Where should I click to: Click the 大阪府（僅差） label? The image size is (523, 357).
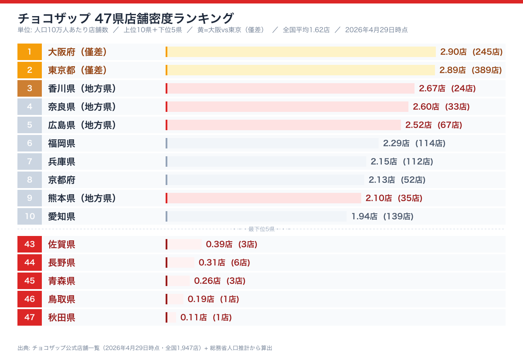coord(78,52)
